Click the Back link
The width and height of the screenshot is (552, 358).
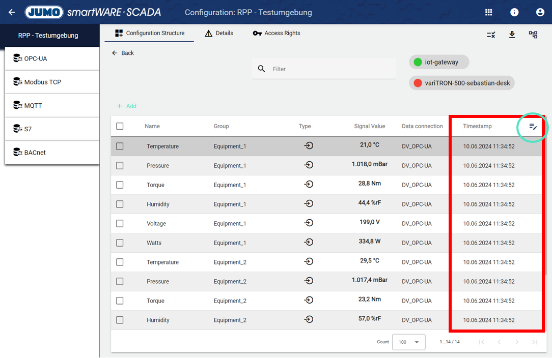tap(123, 53)
